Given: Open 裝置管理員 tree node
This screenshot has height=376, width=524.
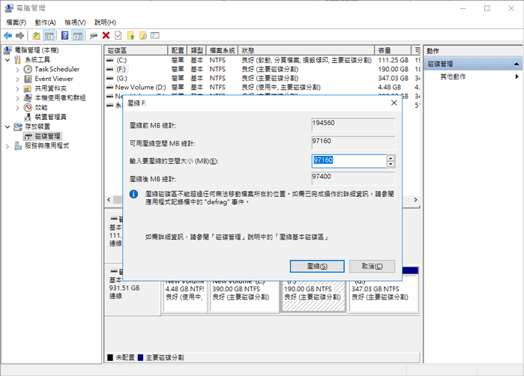Looking at the screenshot, I should pos(50,117).
